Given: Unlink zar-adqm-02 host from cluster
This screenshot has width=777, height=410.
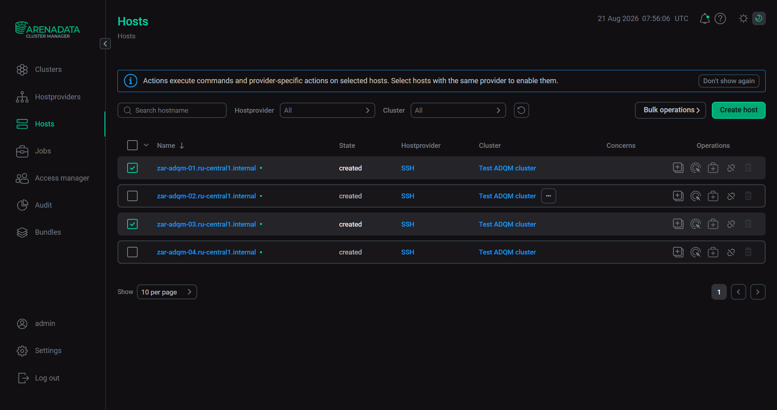Looking at the screenshot, I should pos(731,196).
